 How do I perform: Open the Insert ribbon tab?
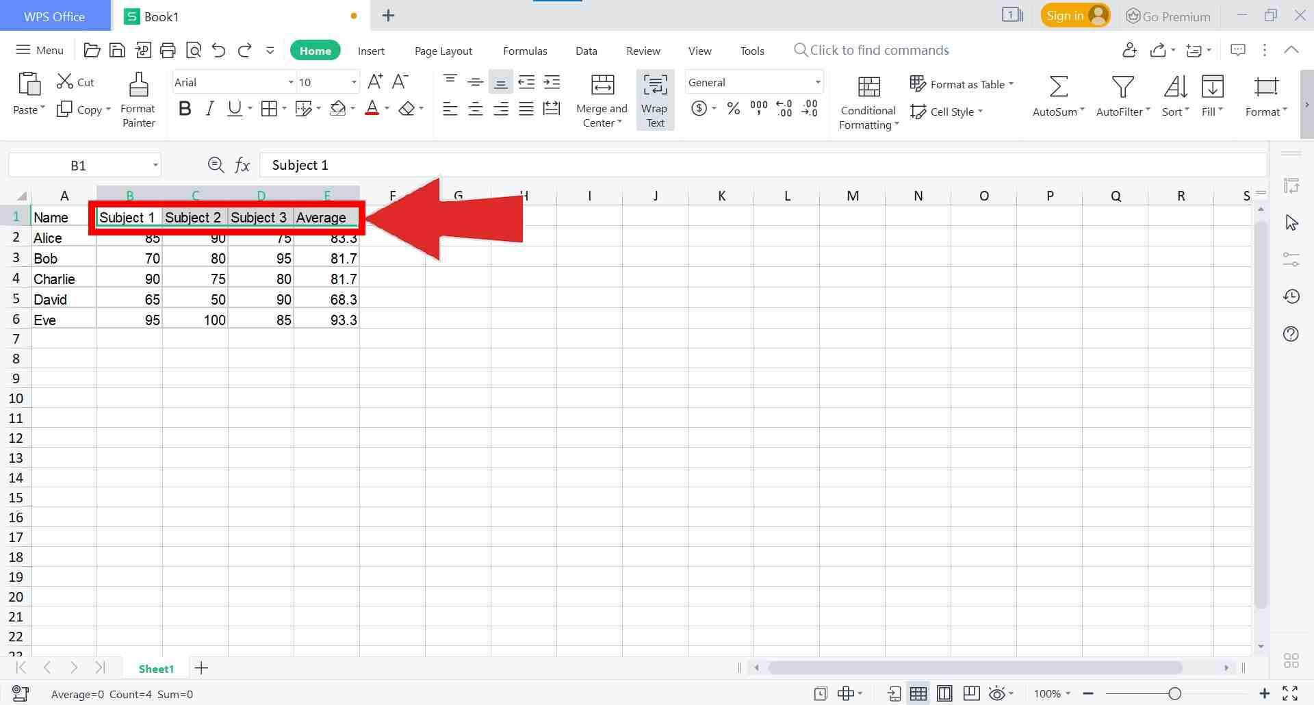[x=370, y=50]
